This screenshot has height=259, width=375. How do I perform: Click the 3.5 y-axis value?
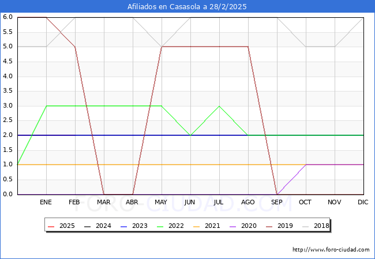point(7,91)
